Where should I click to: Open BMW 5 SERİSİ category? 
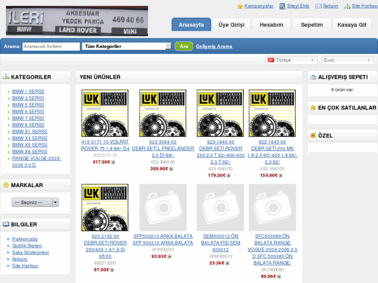(x=28, y=105)
